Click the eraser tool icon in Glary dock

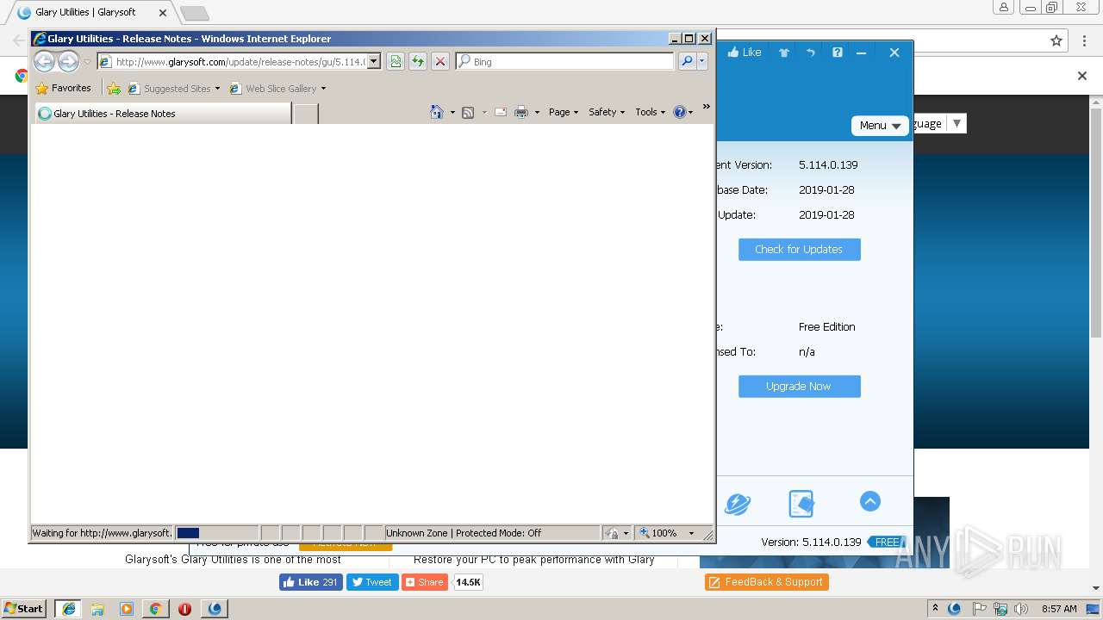click(x=801, y=504)
